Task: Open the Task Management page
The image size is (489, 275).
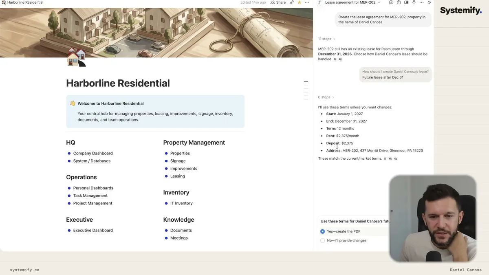Action: (90, 196)
